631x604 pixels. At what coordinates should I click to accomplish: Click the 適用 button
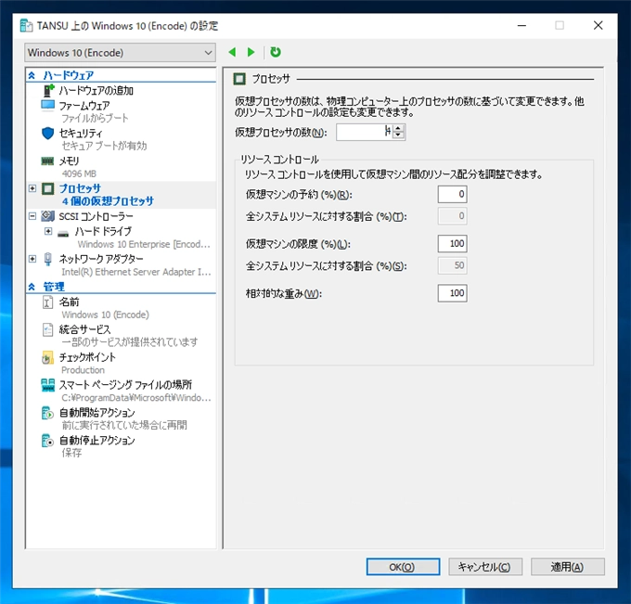tap(567, 567)
